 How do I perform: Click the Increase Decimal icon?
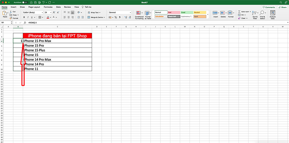[x=126, y=17]
